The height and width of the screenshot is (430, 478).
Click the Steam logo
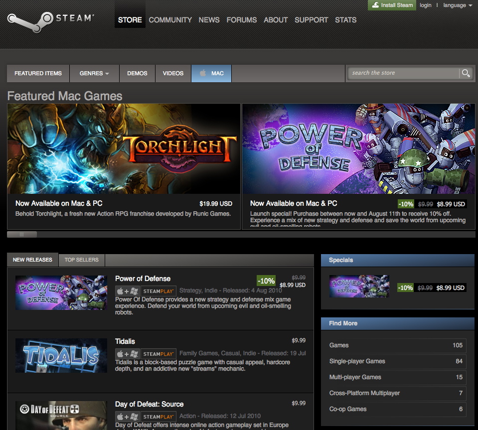click(51, 22)
